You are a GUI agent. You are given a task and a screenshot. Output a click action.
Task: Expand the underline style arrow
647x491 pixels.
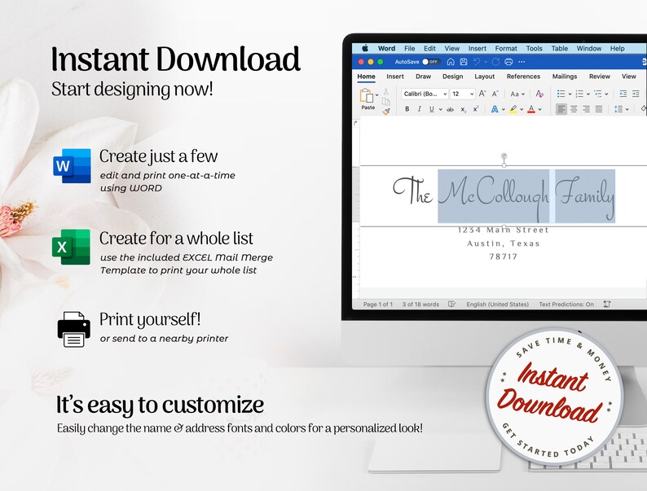coord(441,110)
